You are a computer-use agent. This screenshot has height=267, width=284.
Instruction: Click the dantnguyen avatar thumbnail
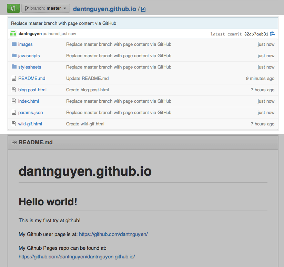[x=13, y=33]
